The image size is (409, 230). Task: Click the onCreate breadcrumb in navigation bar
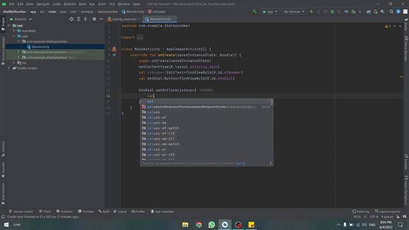pyautogui.click(x=157, y=11)
